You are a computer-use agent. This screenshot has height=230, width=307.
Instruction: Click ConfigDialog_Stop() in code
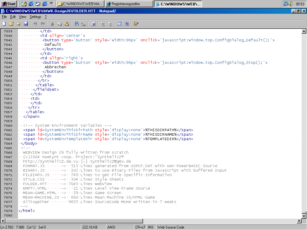pos(238,63)
